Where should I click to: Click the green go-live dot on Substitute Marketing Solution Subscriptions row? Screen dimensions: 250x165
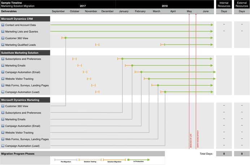122,59
